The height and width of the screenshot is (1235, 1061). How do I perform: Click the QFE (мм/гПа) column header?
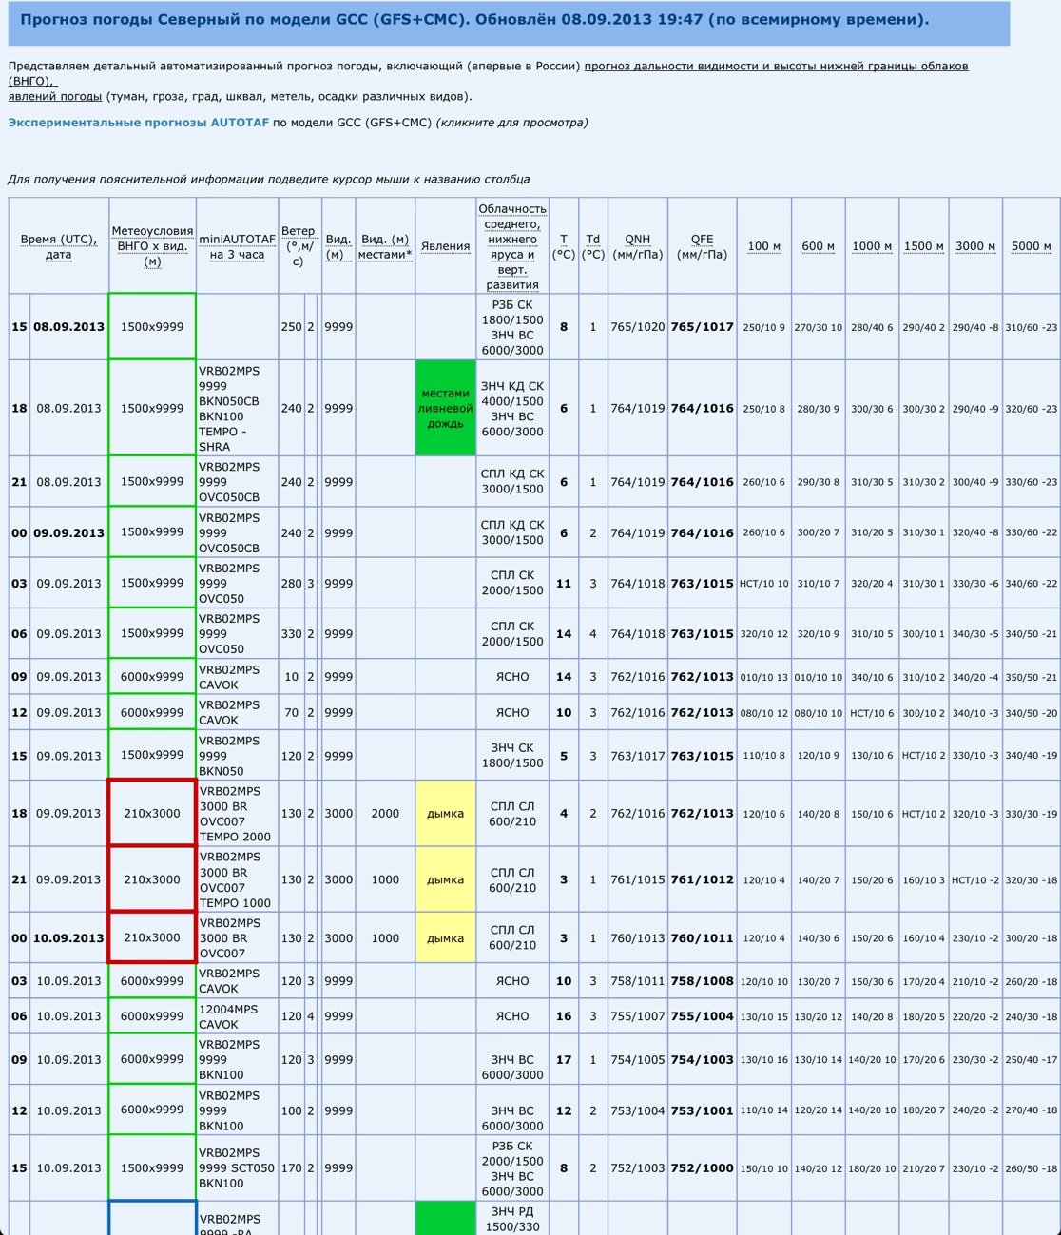click(x=702, y=246)
